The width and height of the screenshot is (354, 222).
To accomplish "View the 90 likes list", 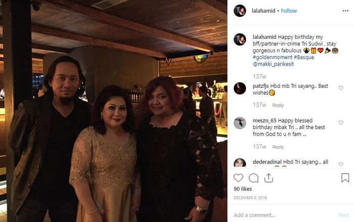I will pos(243,189).
